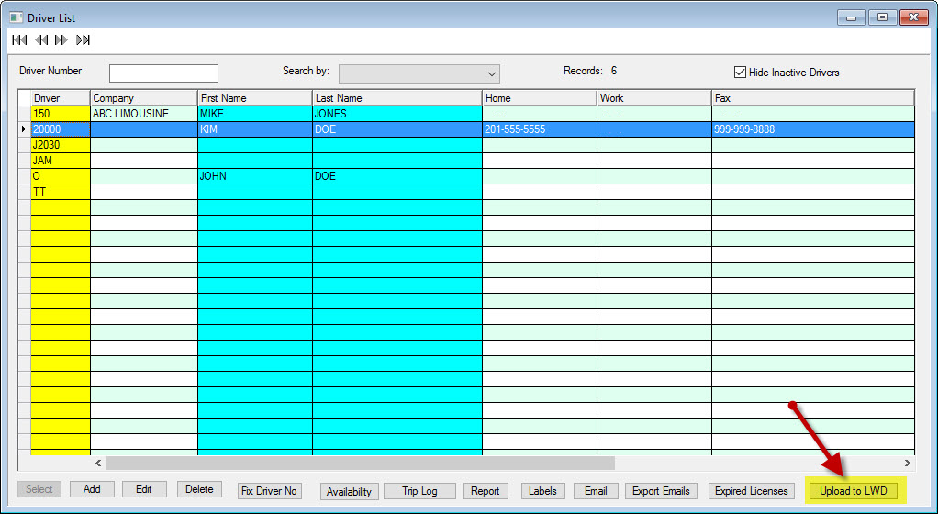Close the Driver List window
This screenshot has width=938, height=514.
[x=913, y=17]
